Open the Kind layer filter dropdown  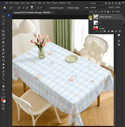tap(96, 3)
